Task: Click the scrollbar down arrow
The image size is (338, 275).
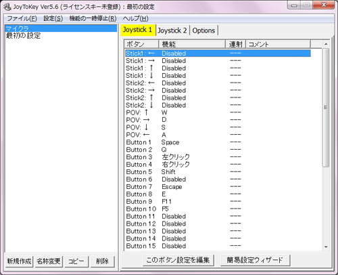Action: pos(326,247)
